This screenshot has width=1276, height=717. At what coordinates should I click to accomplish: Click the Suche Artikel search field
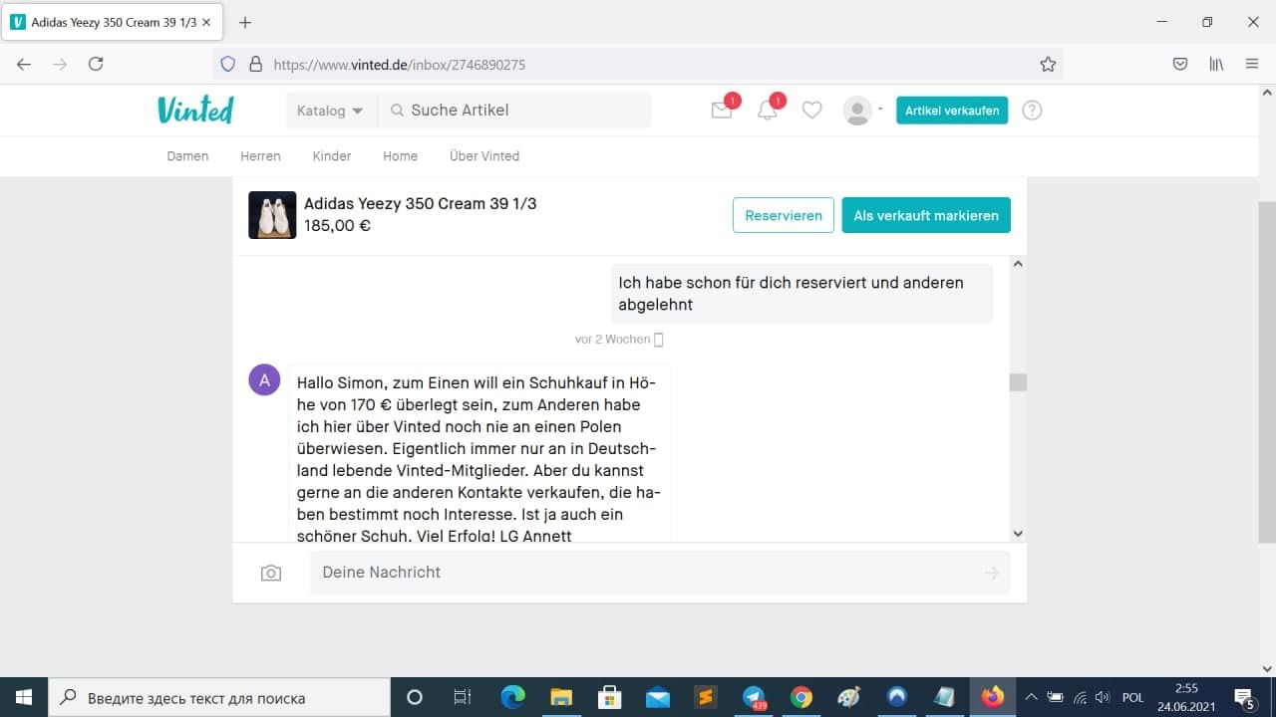click(514, 111)
